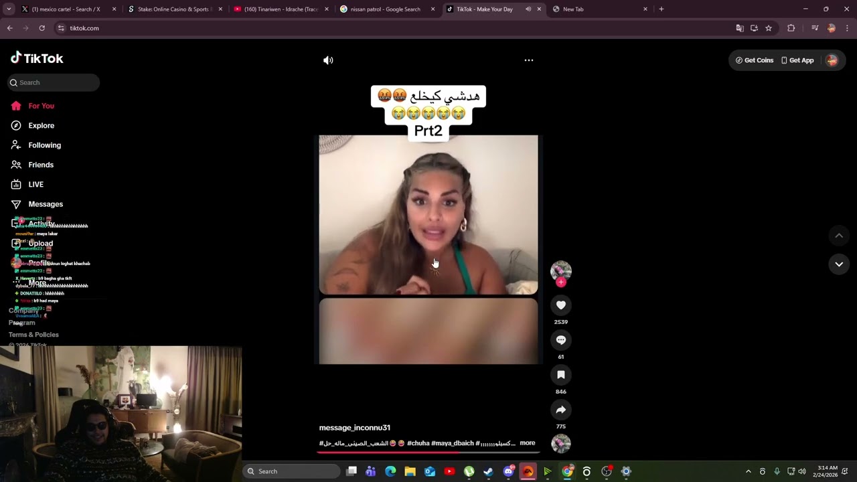Share the video using the arrow icon
The width and height of the screenshot is (857, 482).
[x=561, y=410]
